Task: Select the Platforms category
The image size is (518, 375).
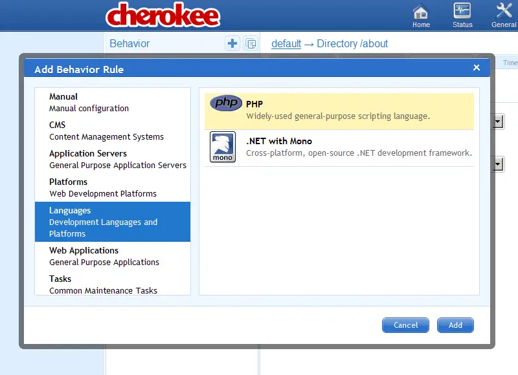Action: click(x=113, y=187)
